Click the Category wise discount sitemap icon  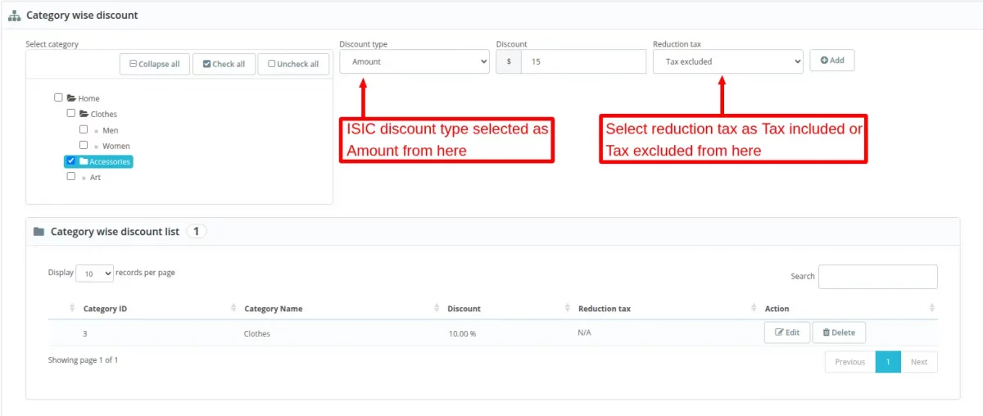(15, 15)
